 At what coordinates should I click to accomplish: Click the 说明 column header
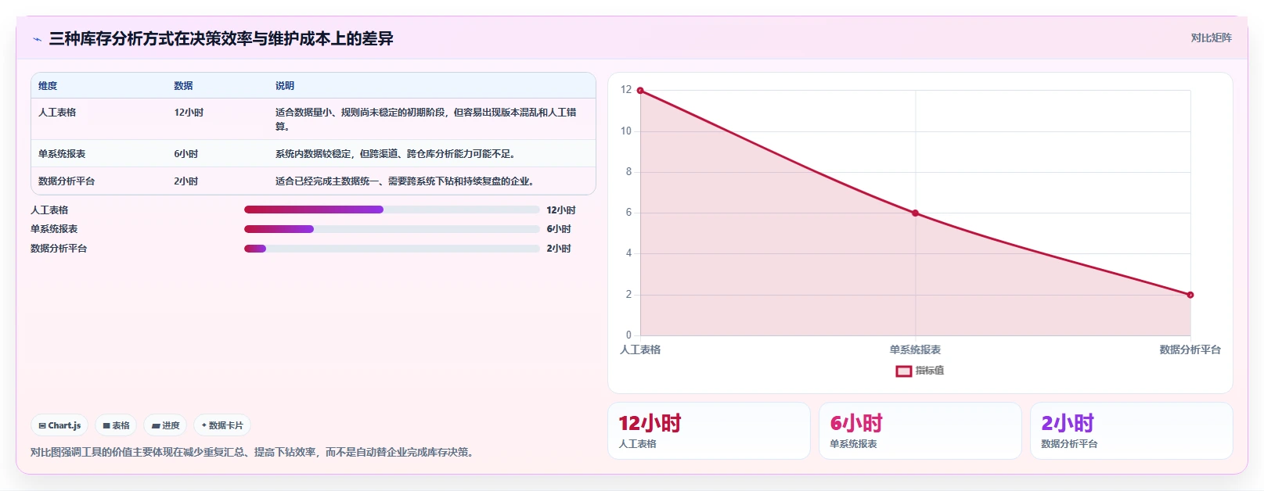click(285, 86)
